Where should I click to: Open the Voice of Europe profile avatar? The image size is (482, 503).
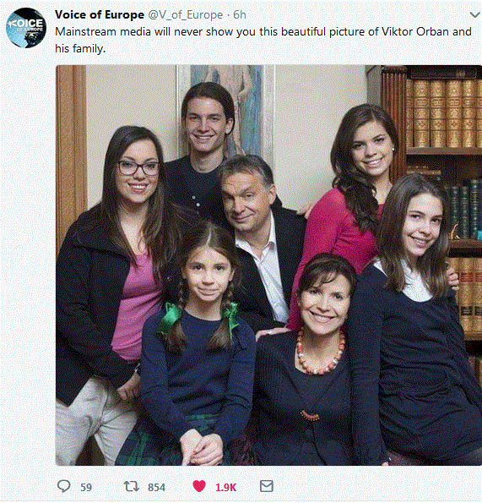click(26, 28)
